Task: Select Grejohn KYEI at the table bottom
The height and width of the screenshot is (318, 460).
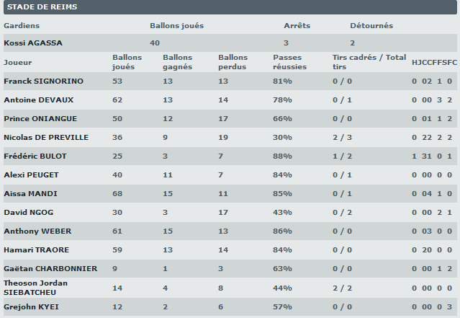Action: [32, 307]
